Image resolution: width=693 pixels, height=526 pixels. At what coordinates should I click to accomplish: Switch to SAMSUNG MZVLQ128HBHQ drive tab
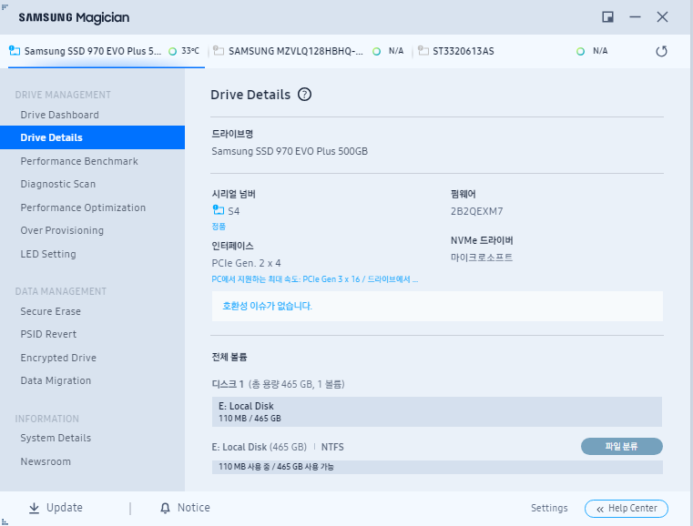(x=310, y=51)
